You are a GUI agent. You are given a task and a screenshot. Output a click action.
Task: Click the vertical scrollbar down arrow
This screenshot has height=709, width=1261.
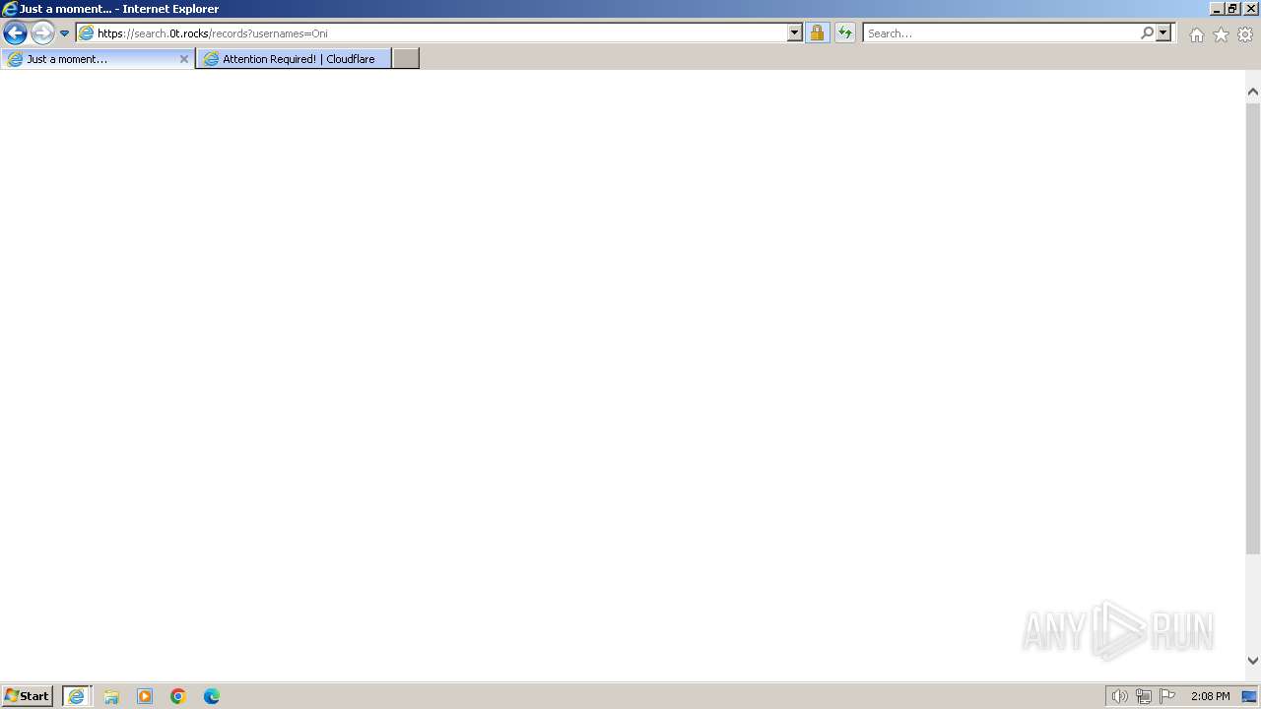(x=1253, y=661)
